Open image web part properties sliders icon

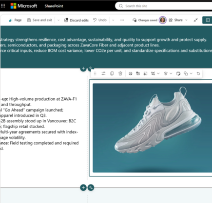[x=103, y=73]
